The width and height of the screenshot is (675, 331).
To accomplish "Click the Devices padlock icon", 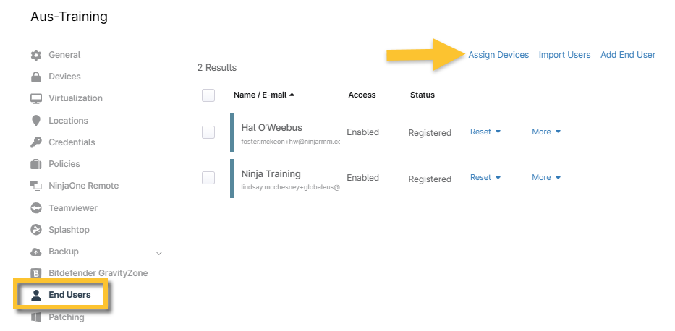I will [35, 77].
